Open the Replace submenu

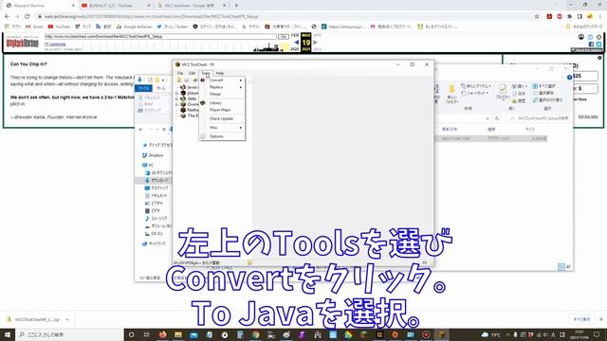pos(222,87)
